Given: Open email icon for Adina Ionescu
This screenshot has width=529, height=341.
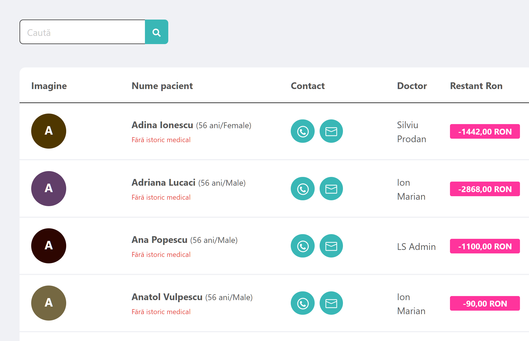Looking at the screenshot, I should coord(331,131).
